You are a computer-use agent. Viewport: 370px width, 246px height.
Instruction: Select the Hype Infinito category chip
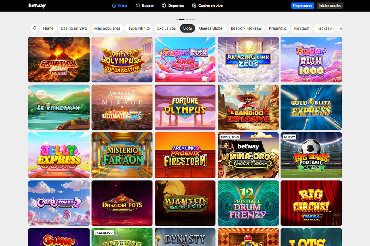[x=138, y=28]
